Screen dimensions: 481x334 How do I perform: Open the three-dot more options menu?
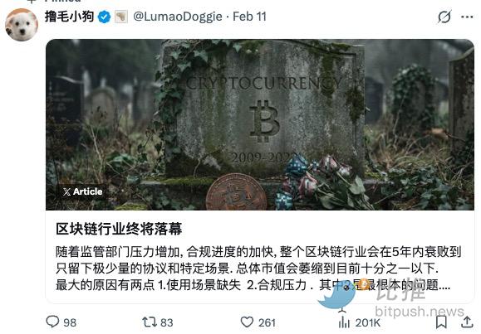point(467,17)
